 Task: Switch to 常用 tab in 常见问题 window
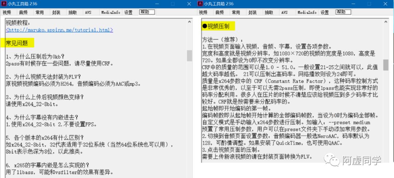[39, 12]
